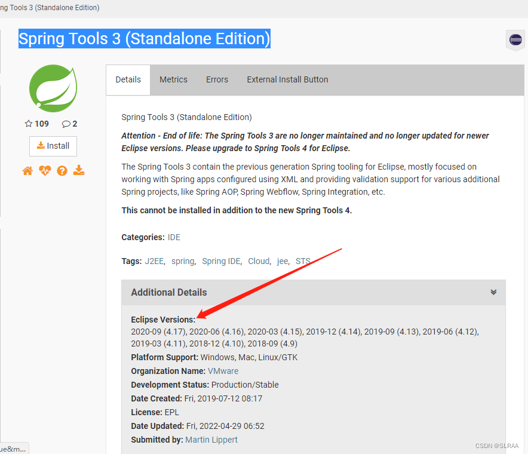The image size is (528, 454).
Task: Click the orange heartbeat icon
Action: (x=45, y=171)
